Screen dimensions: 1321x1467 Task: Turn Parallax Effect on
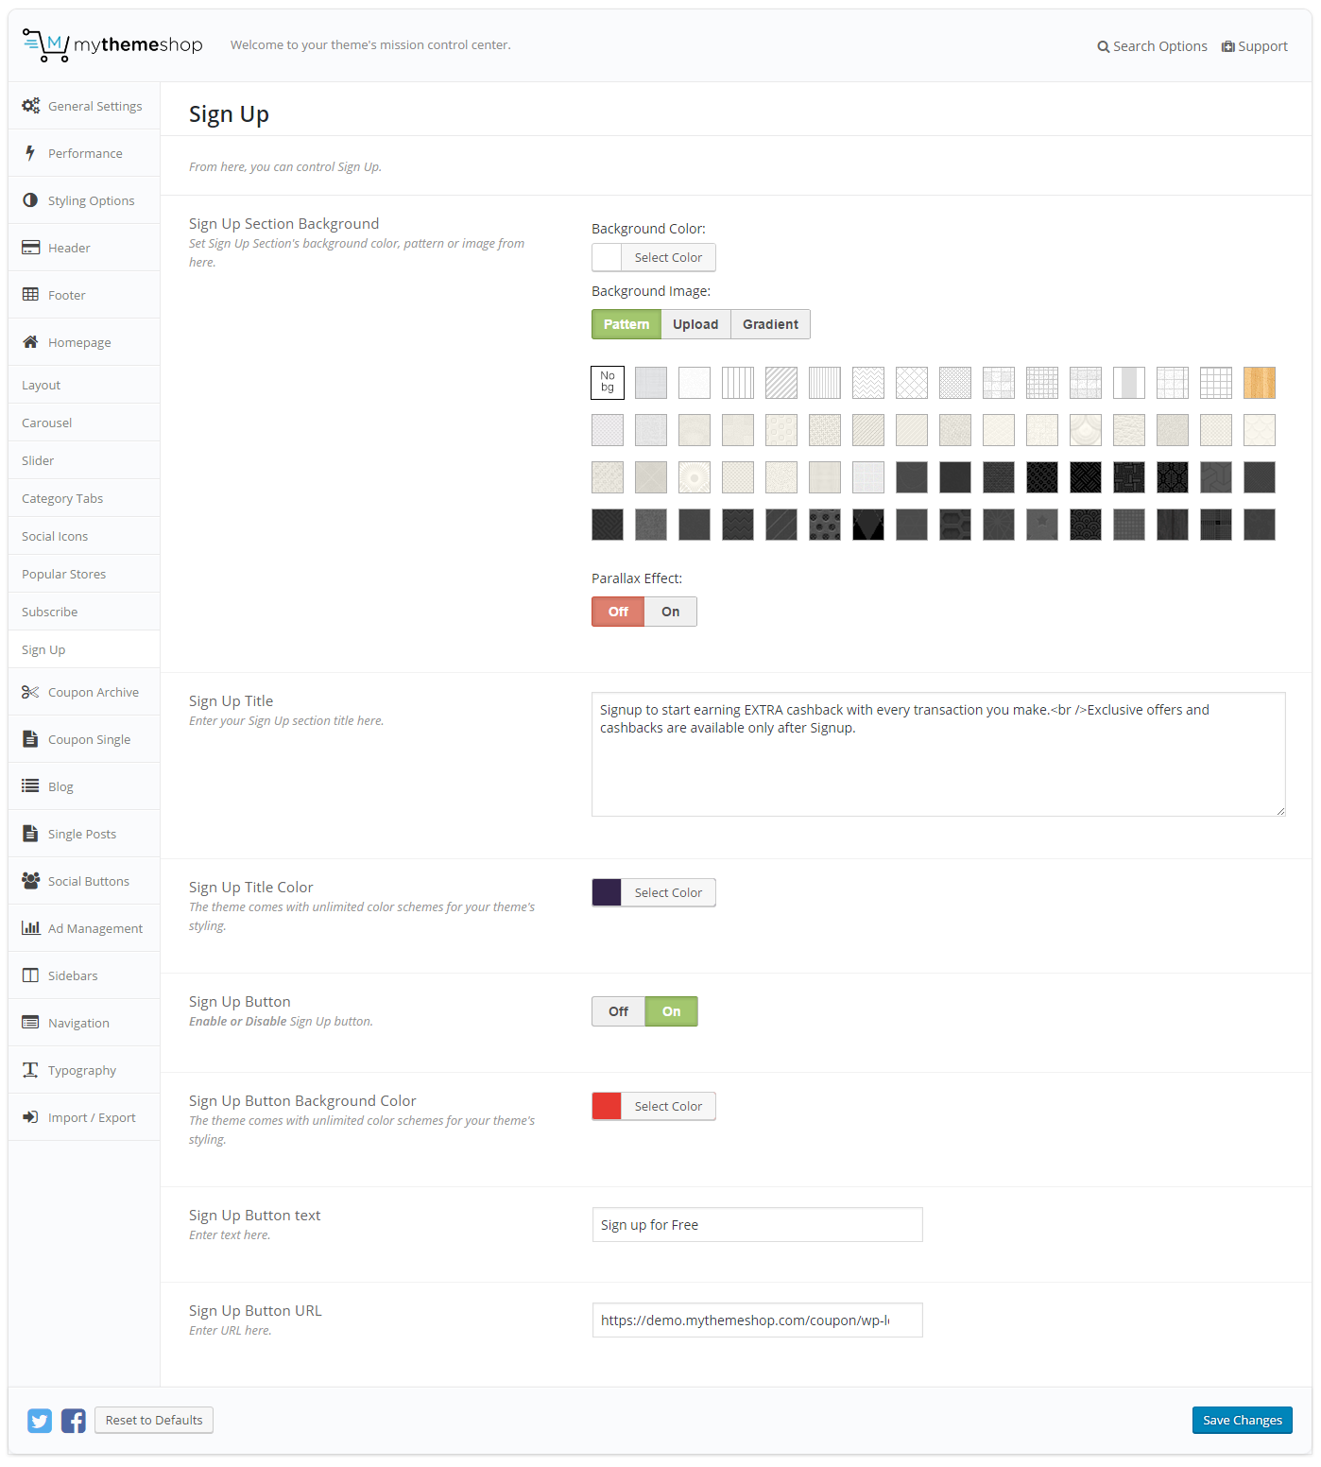[x=670, y=612]
